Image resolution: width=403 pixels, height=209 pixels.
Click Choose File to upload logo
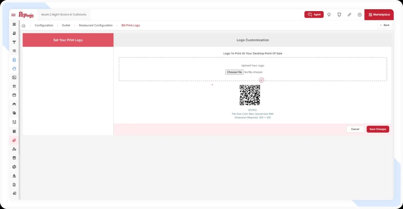[234, 72]
